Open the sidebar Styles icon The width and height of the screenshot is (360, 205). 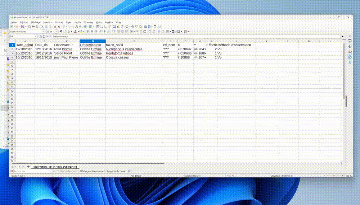click(350, 46)
